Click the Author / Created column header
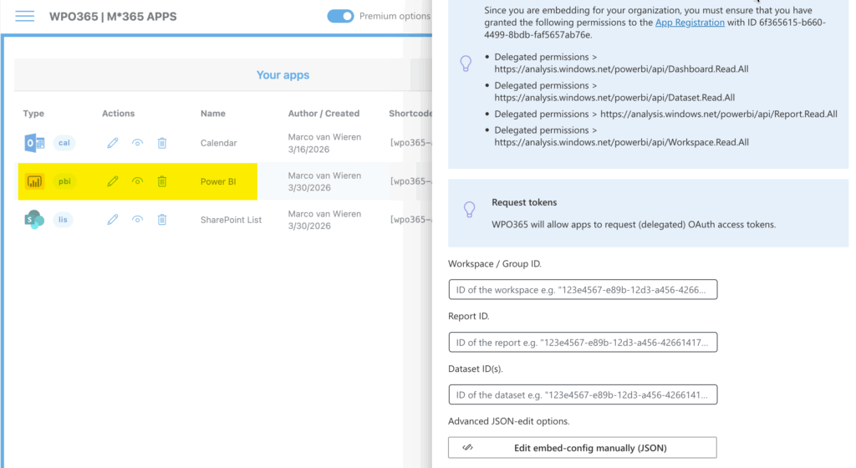This screenshot has height=468, width=856. (324, 114)
